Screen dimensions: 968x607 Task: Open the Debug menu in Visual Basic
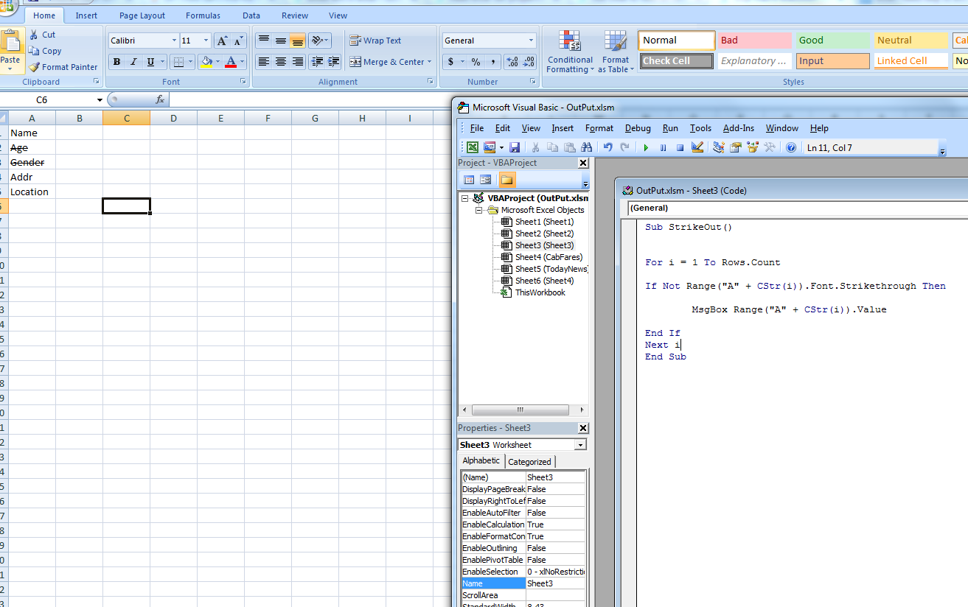pyautogui.click(x=637, y=128)
